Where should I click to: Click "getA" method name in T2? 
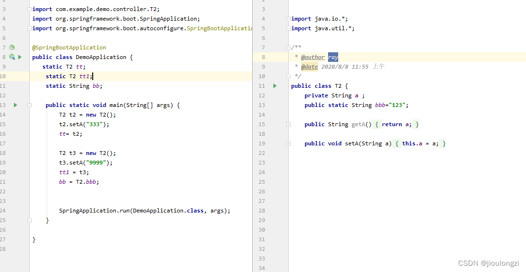358,124
